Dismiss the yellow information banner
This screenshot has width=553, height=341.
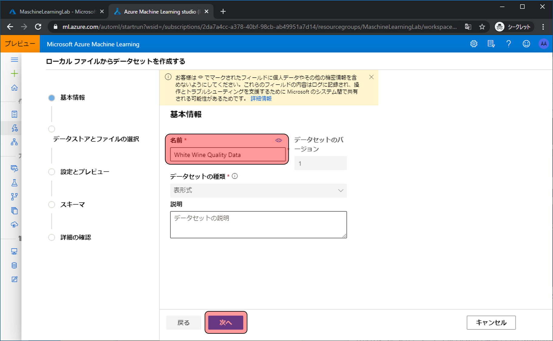click(x=371, y=77)
